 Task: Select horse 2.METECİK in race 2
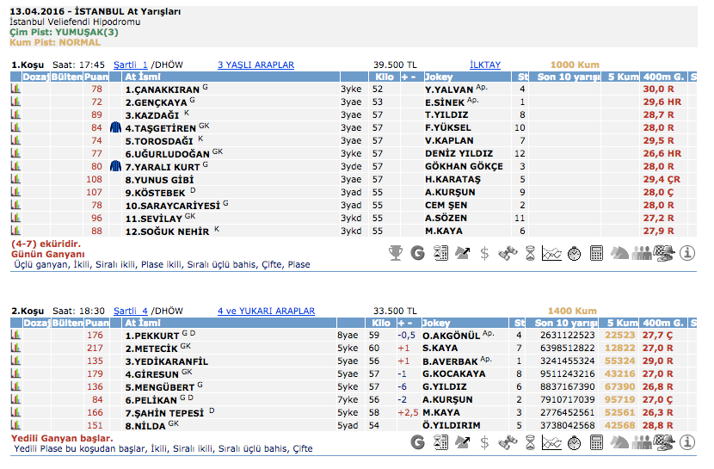click(x=151, y=349)
